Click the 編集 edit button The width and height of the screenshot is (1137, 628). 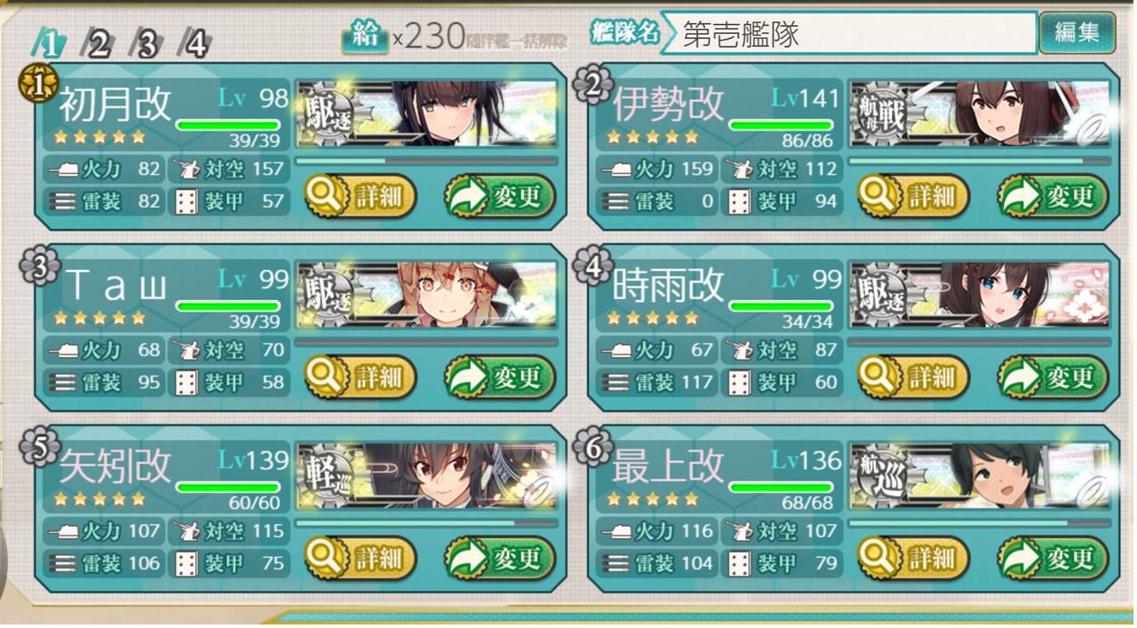coord(1077,33)
